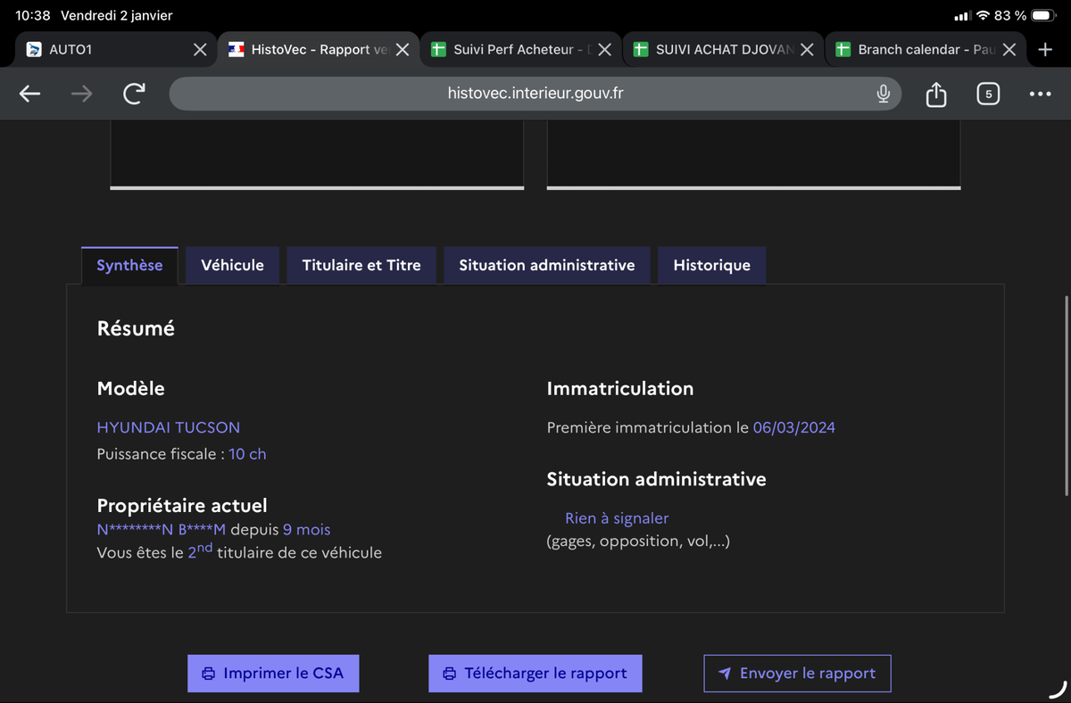Download the report with Télécharger le rapport
Screen dimensions: 1071x703
pos(535,674)
